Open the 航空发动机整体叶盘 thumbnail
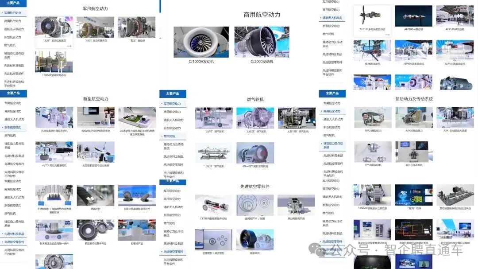Image resolution: width=478 pixels, height=269 pixels. [x=96, y=230]
